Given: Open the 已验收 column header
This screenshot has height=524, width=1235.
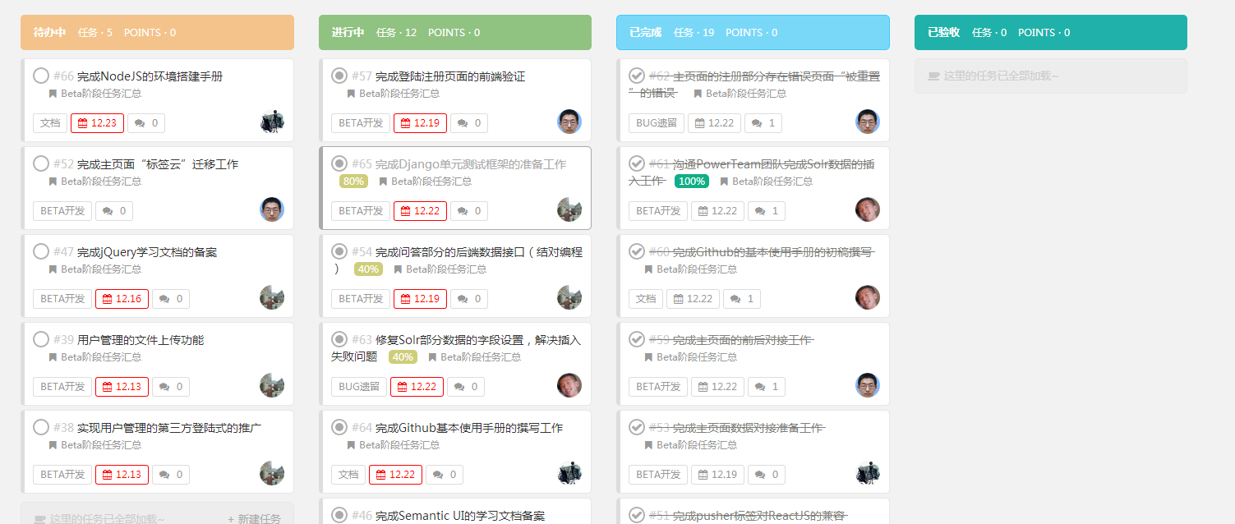Looking at the screenshot, I should click(x=1051, y=33).
